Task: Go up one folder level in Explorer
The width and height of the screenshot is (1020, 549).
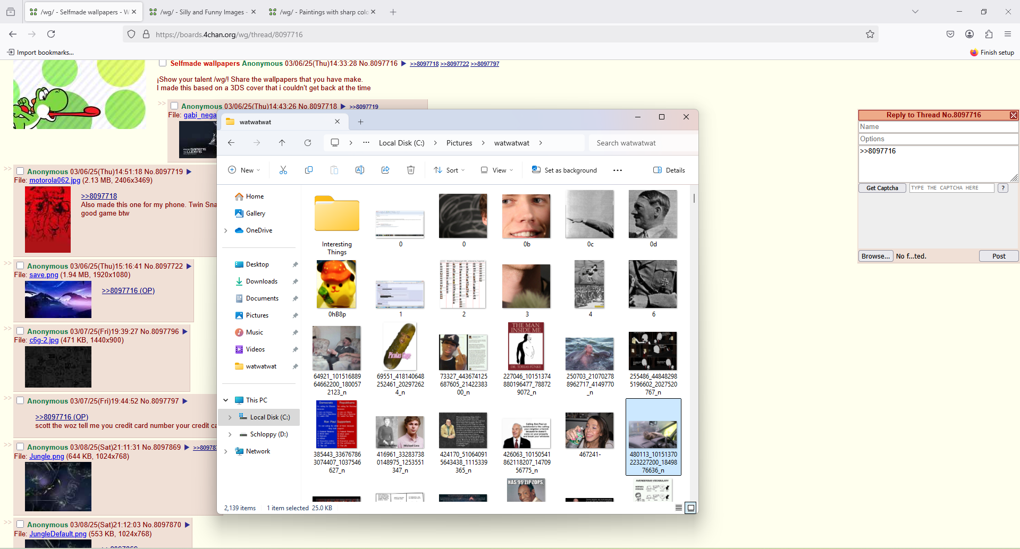Action: point(282,143)
